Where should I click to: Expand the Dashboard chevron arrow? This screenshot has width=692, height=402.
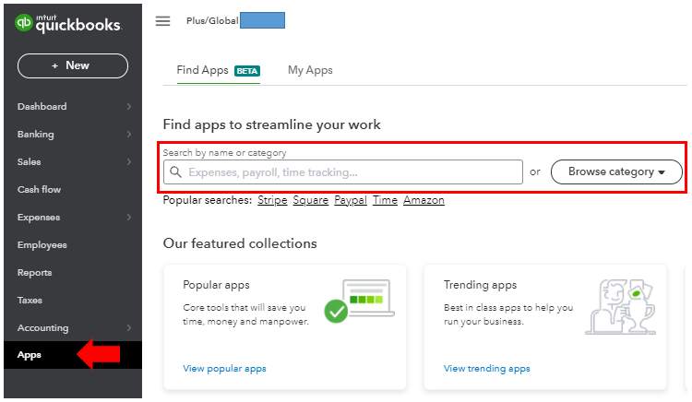[129, 106]
